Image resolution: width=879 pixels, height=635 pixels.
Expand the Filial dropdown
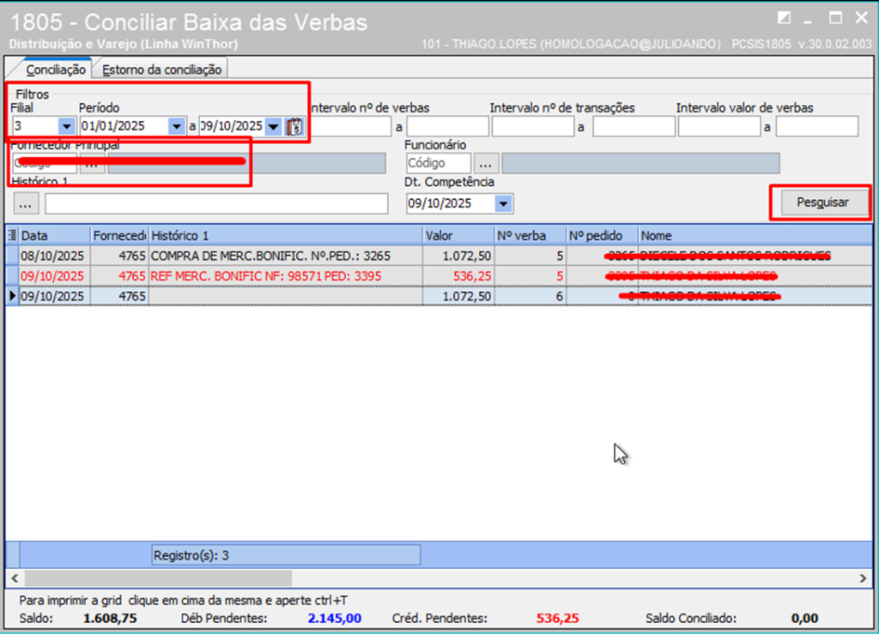tap(65, 127)
